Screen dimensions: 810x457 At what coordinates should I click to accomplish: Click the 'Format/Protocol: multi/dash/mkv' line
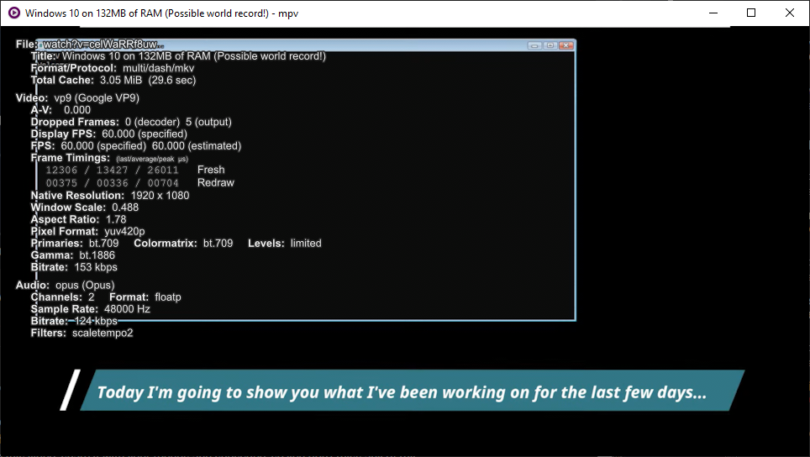tap(113, 68)
